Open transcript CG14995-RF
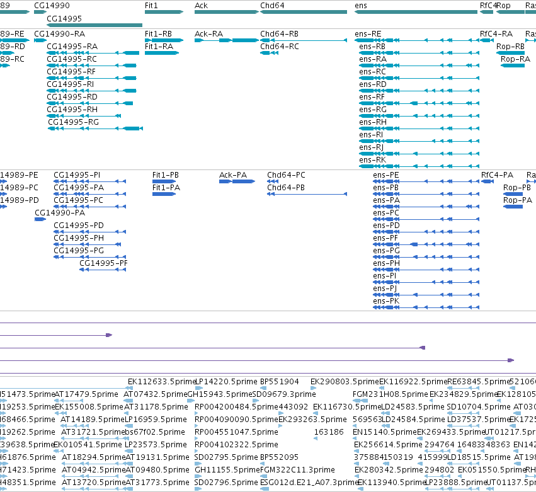The image size is (536, 492). click(x=71, y=72)
